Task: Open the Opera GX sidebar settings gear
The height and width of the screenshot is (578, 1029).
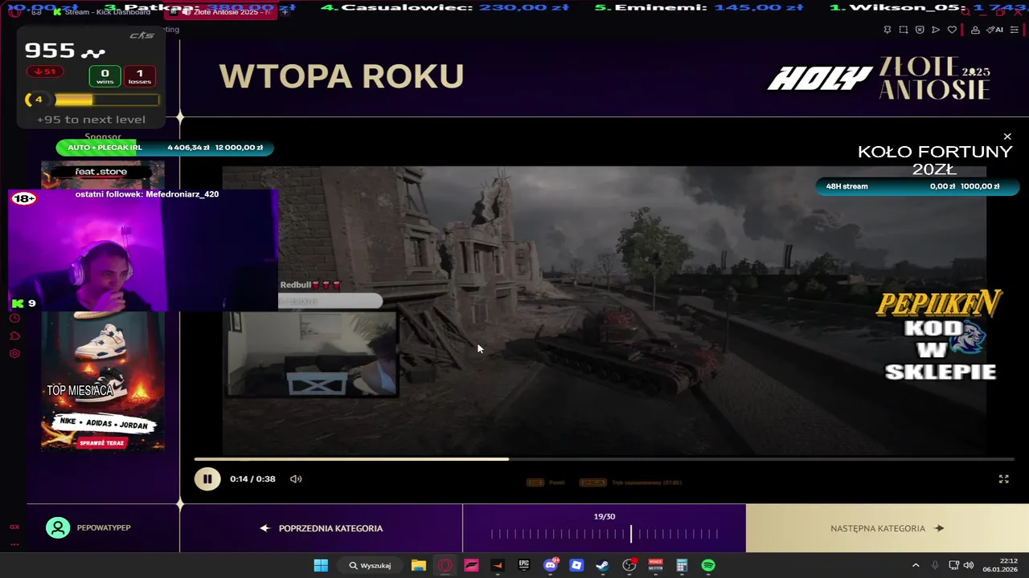Action: [x=14, y=353]
